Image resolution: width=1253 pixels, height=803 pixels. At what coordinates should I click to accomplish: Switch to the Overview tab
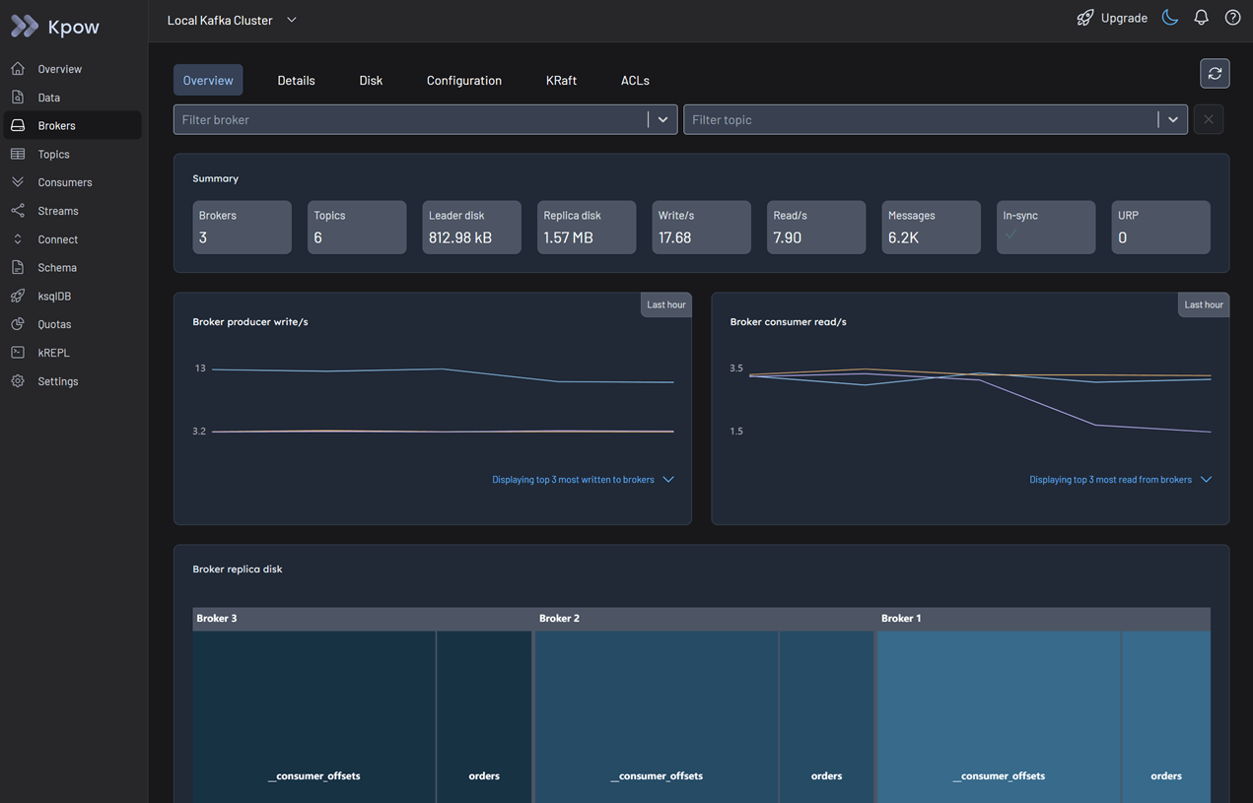coord(208,80)
